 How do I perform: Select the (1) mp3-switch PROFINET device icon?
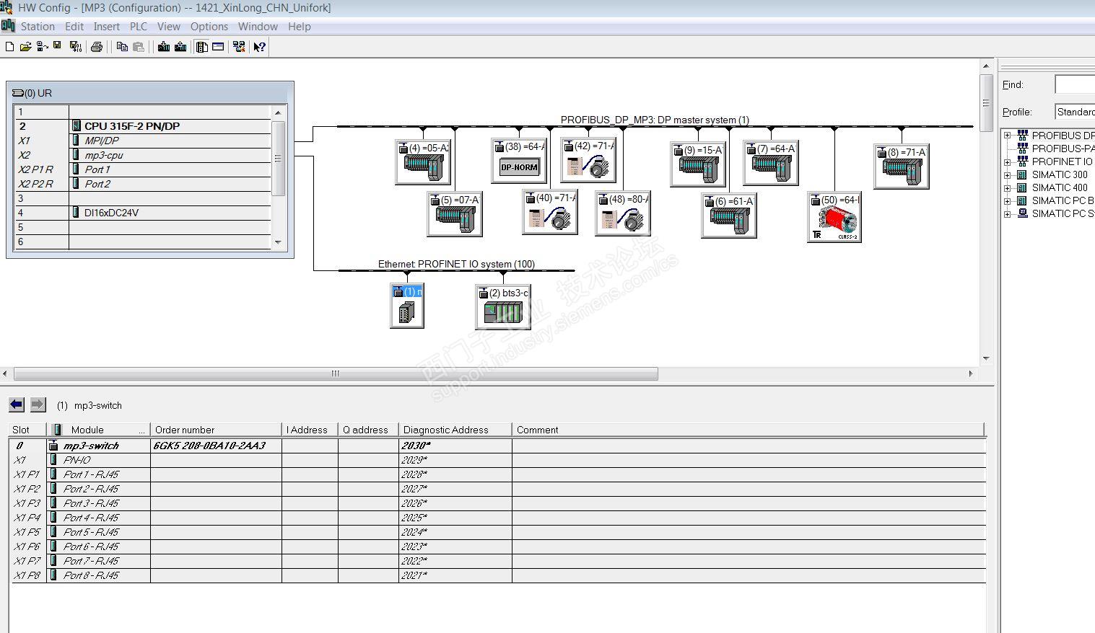pos(407,306)
